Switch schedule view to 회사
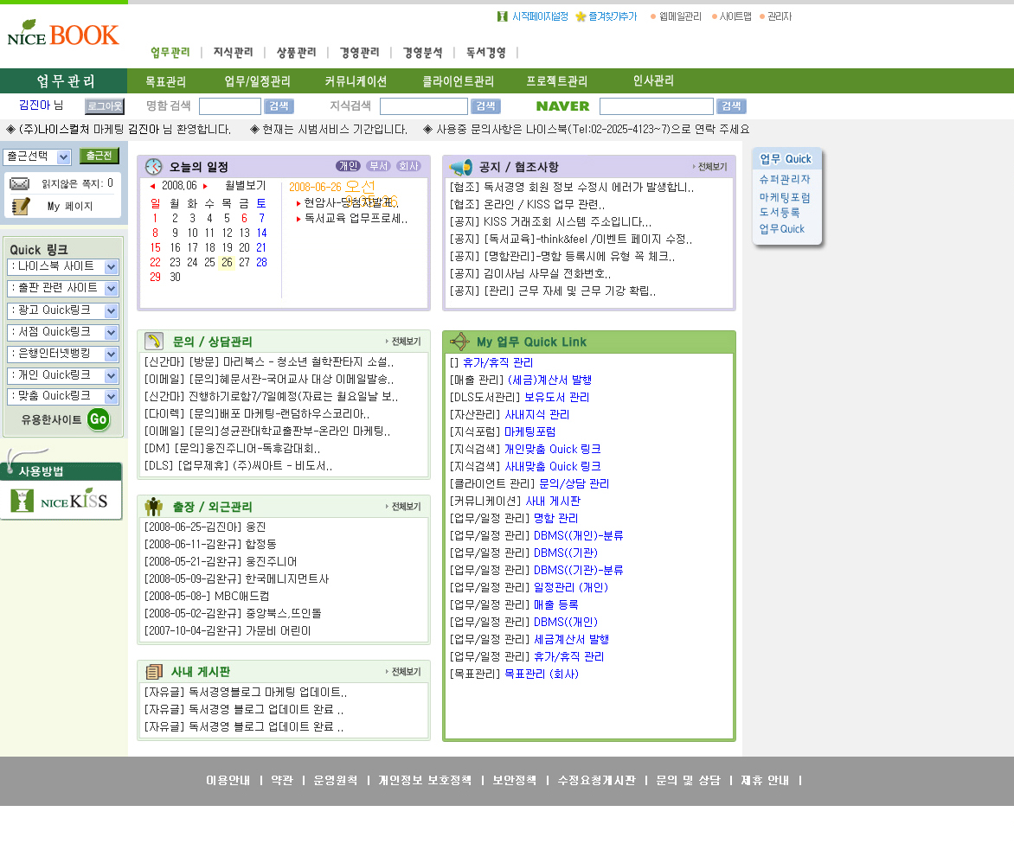Viewport: 1014px width, 850px height. tap(408, 166)
